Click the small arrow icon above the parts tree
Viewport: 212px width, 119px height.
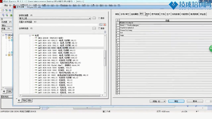point(105,32)
